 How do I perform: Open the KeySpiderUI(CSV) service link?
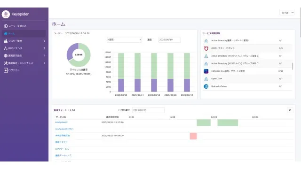click(x=64, y=129)
